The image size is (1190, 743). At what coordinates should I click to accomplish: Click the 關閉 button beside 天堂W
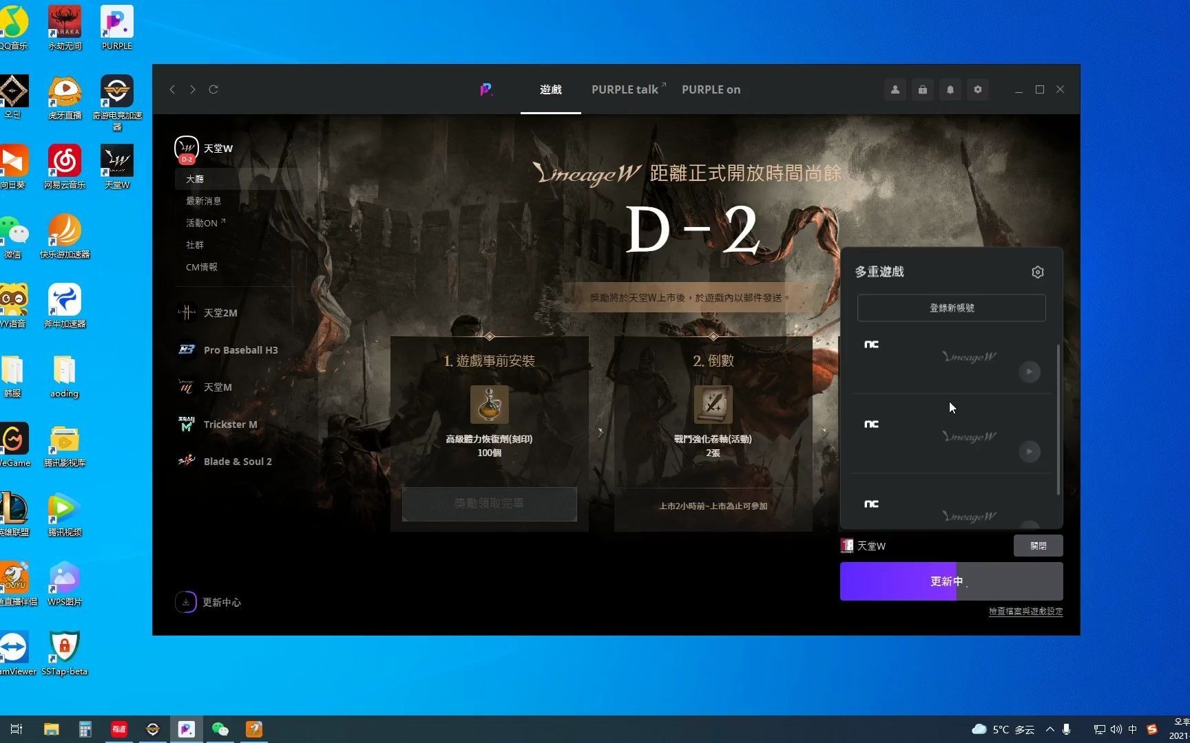[x=1038, y=546]
